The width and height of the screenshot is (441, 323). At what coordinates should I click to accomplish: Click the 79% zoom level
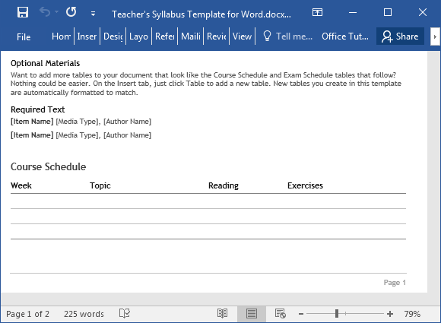pos(412,314)
